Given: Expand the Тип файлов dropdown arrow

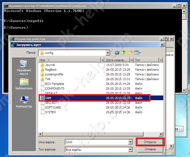Looking at the screenshot, I should coord(130,149).
